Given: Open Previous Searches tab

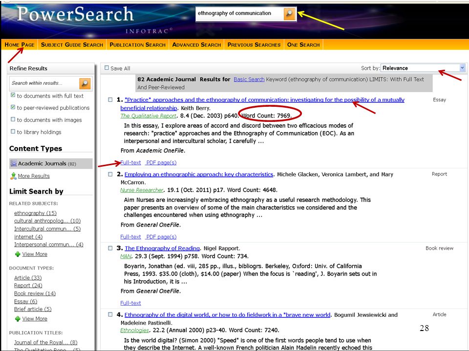Looking at the screenshot, I should coord(254,45).
